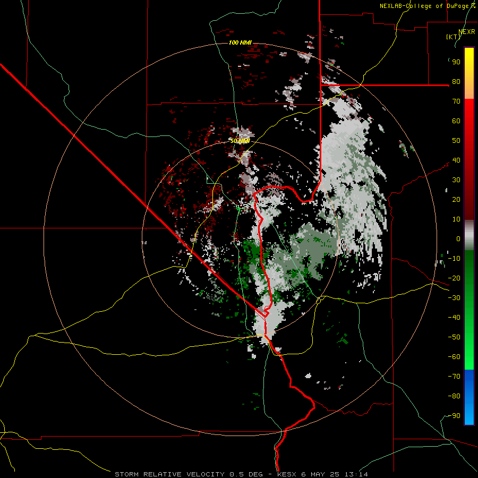Image resolution: width=478 pixels, height=478 pixels.
Task: Pick the blue segment at the color bar bottom
Action: click(469, 397)
